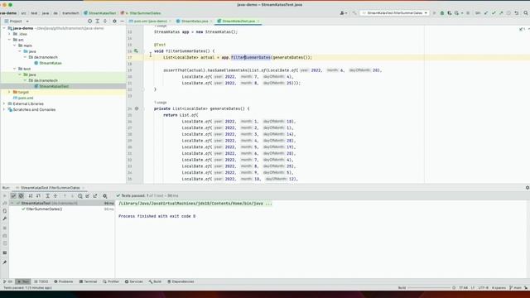Expand all test results in Run panel
The height and width of the screenshot is (298, 530).
pos(48,195)
